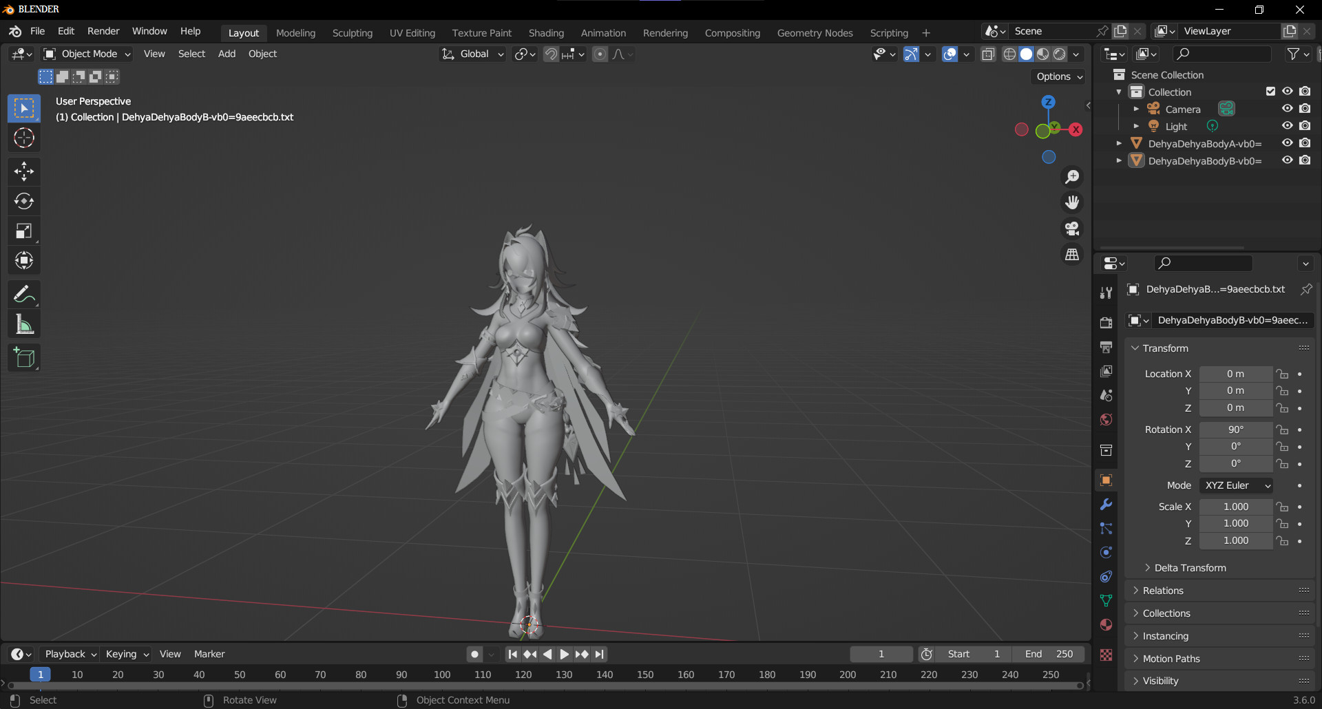Expand the Delta Transform panel
Viewport: 1322px width, 709px height.
(x=1190, y=567)
